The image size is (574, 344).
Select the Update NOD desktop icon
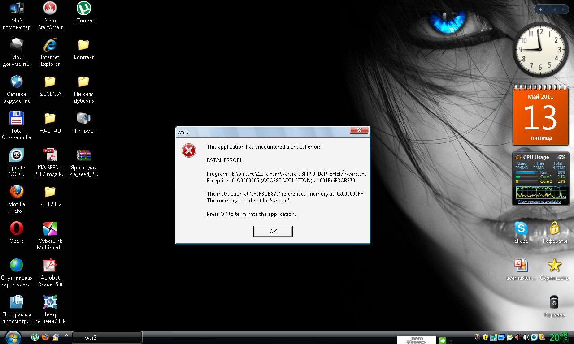tap(17, 163)
